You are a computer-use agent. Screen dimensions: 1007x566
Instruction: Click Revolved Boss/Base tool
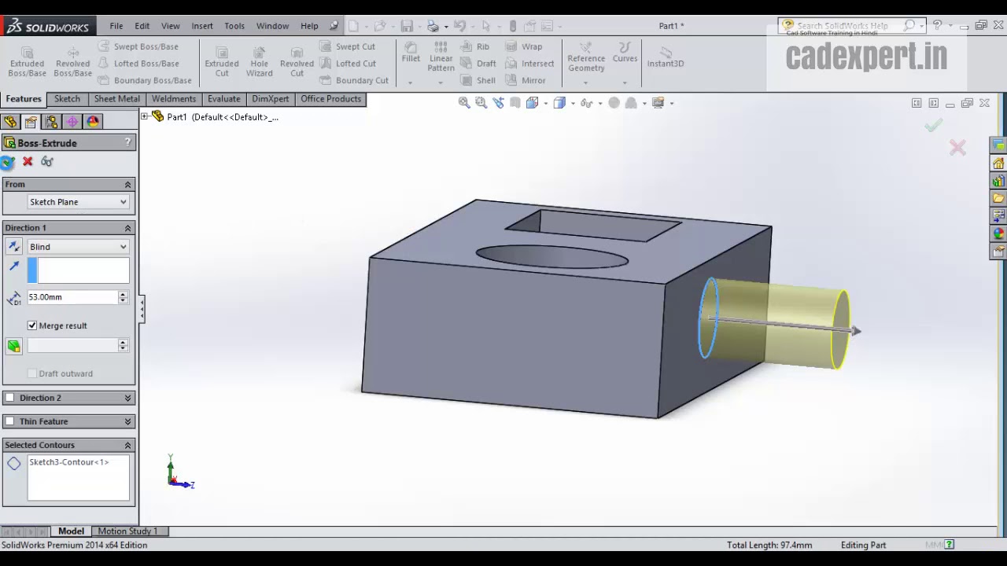click(x=72, y=61)
